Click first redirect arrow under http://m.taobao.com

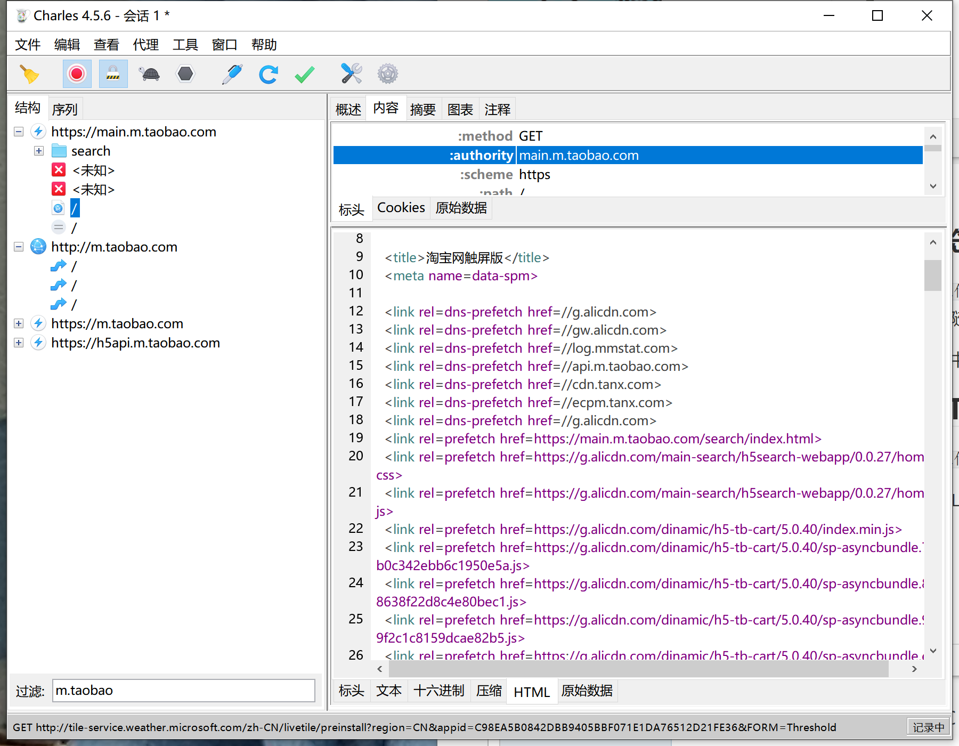tap(59, 266)
